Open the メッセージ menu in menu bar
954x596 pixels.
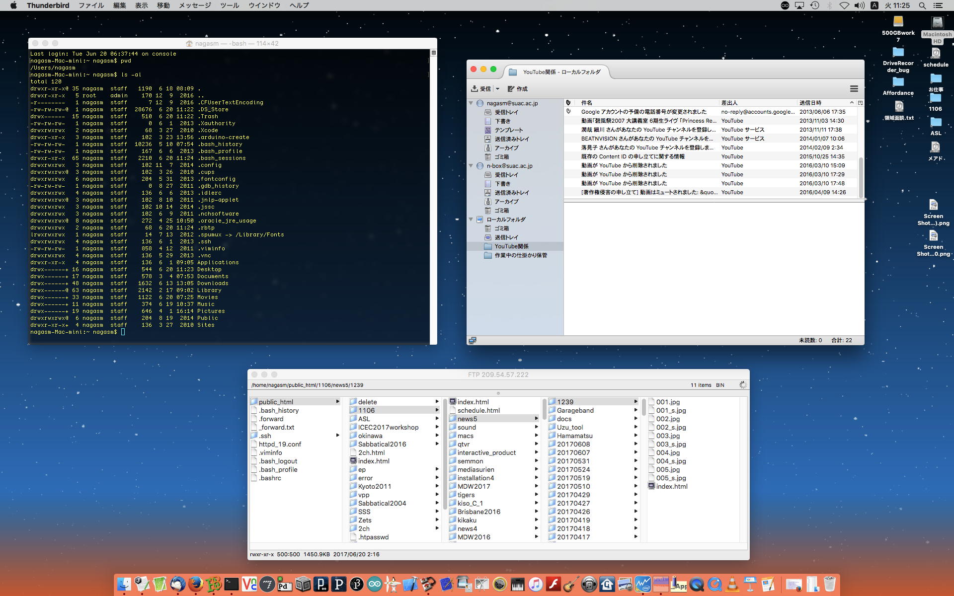[195, 5]
